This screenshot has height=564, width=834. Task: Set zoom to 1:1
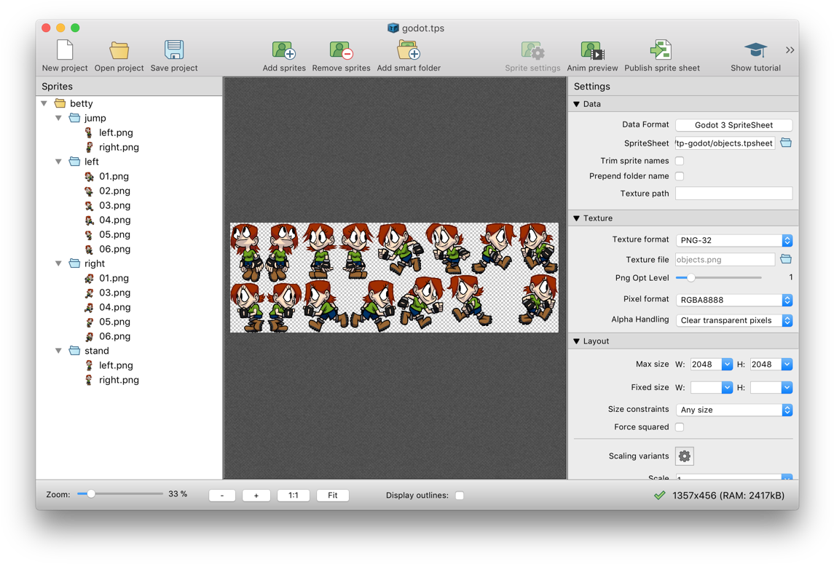[293, 496]
